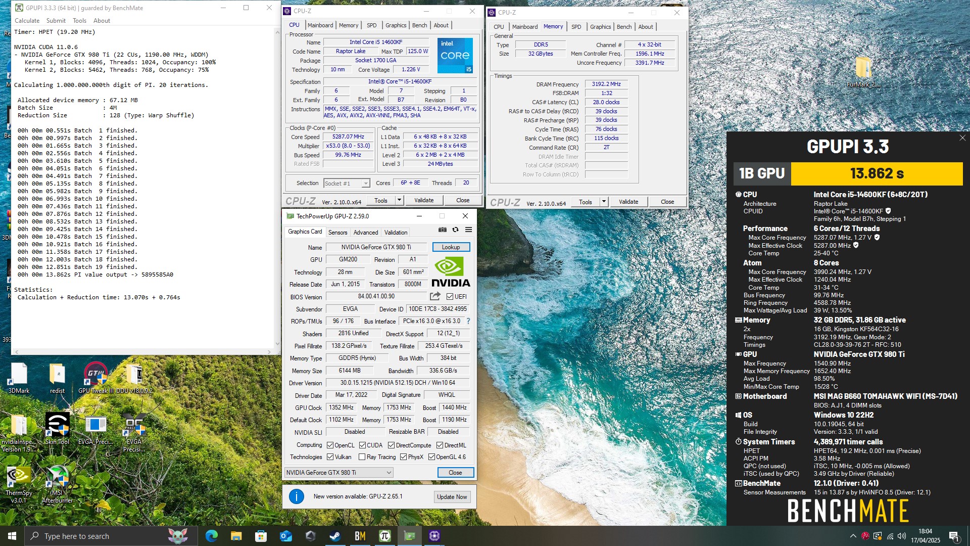Switch to CPU-Z taskbar icon
This screenshot has width=970, height=546.
click(x=434, y=536)
